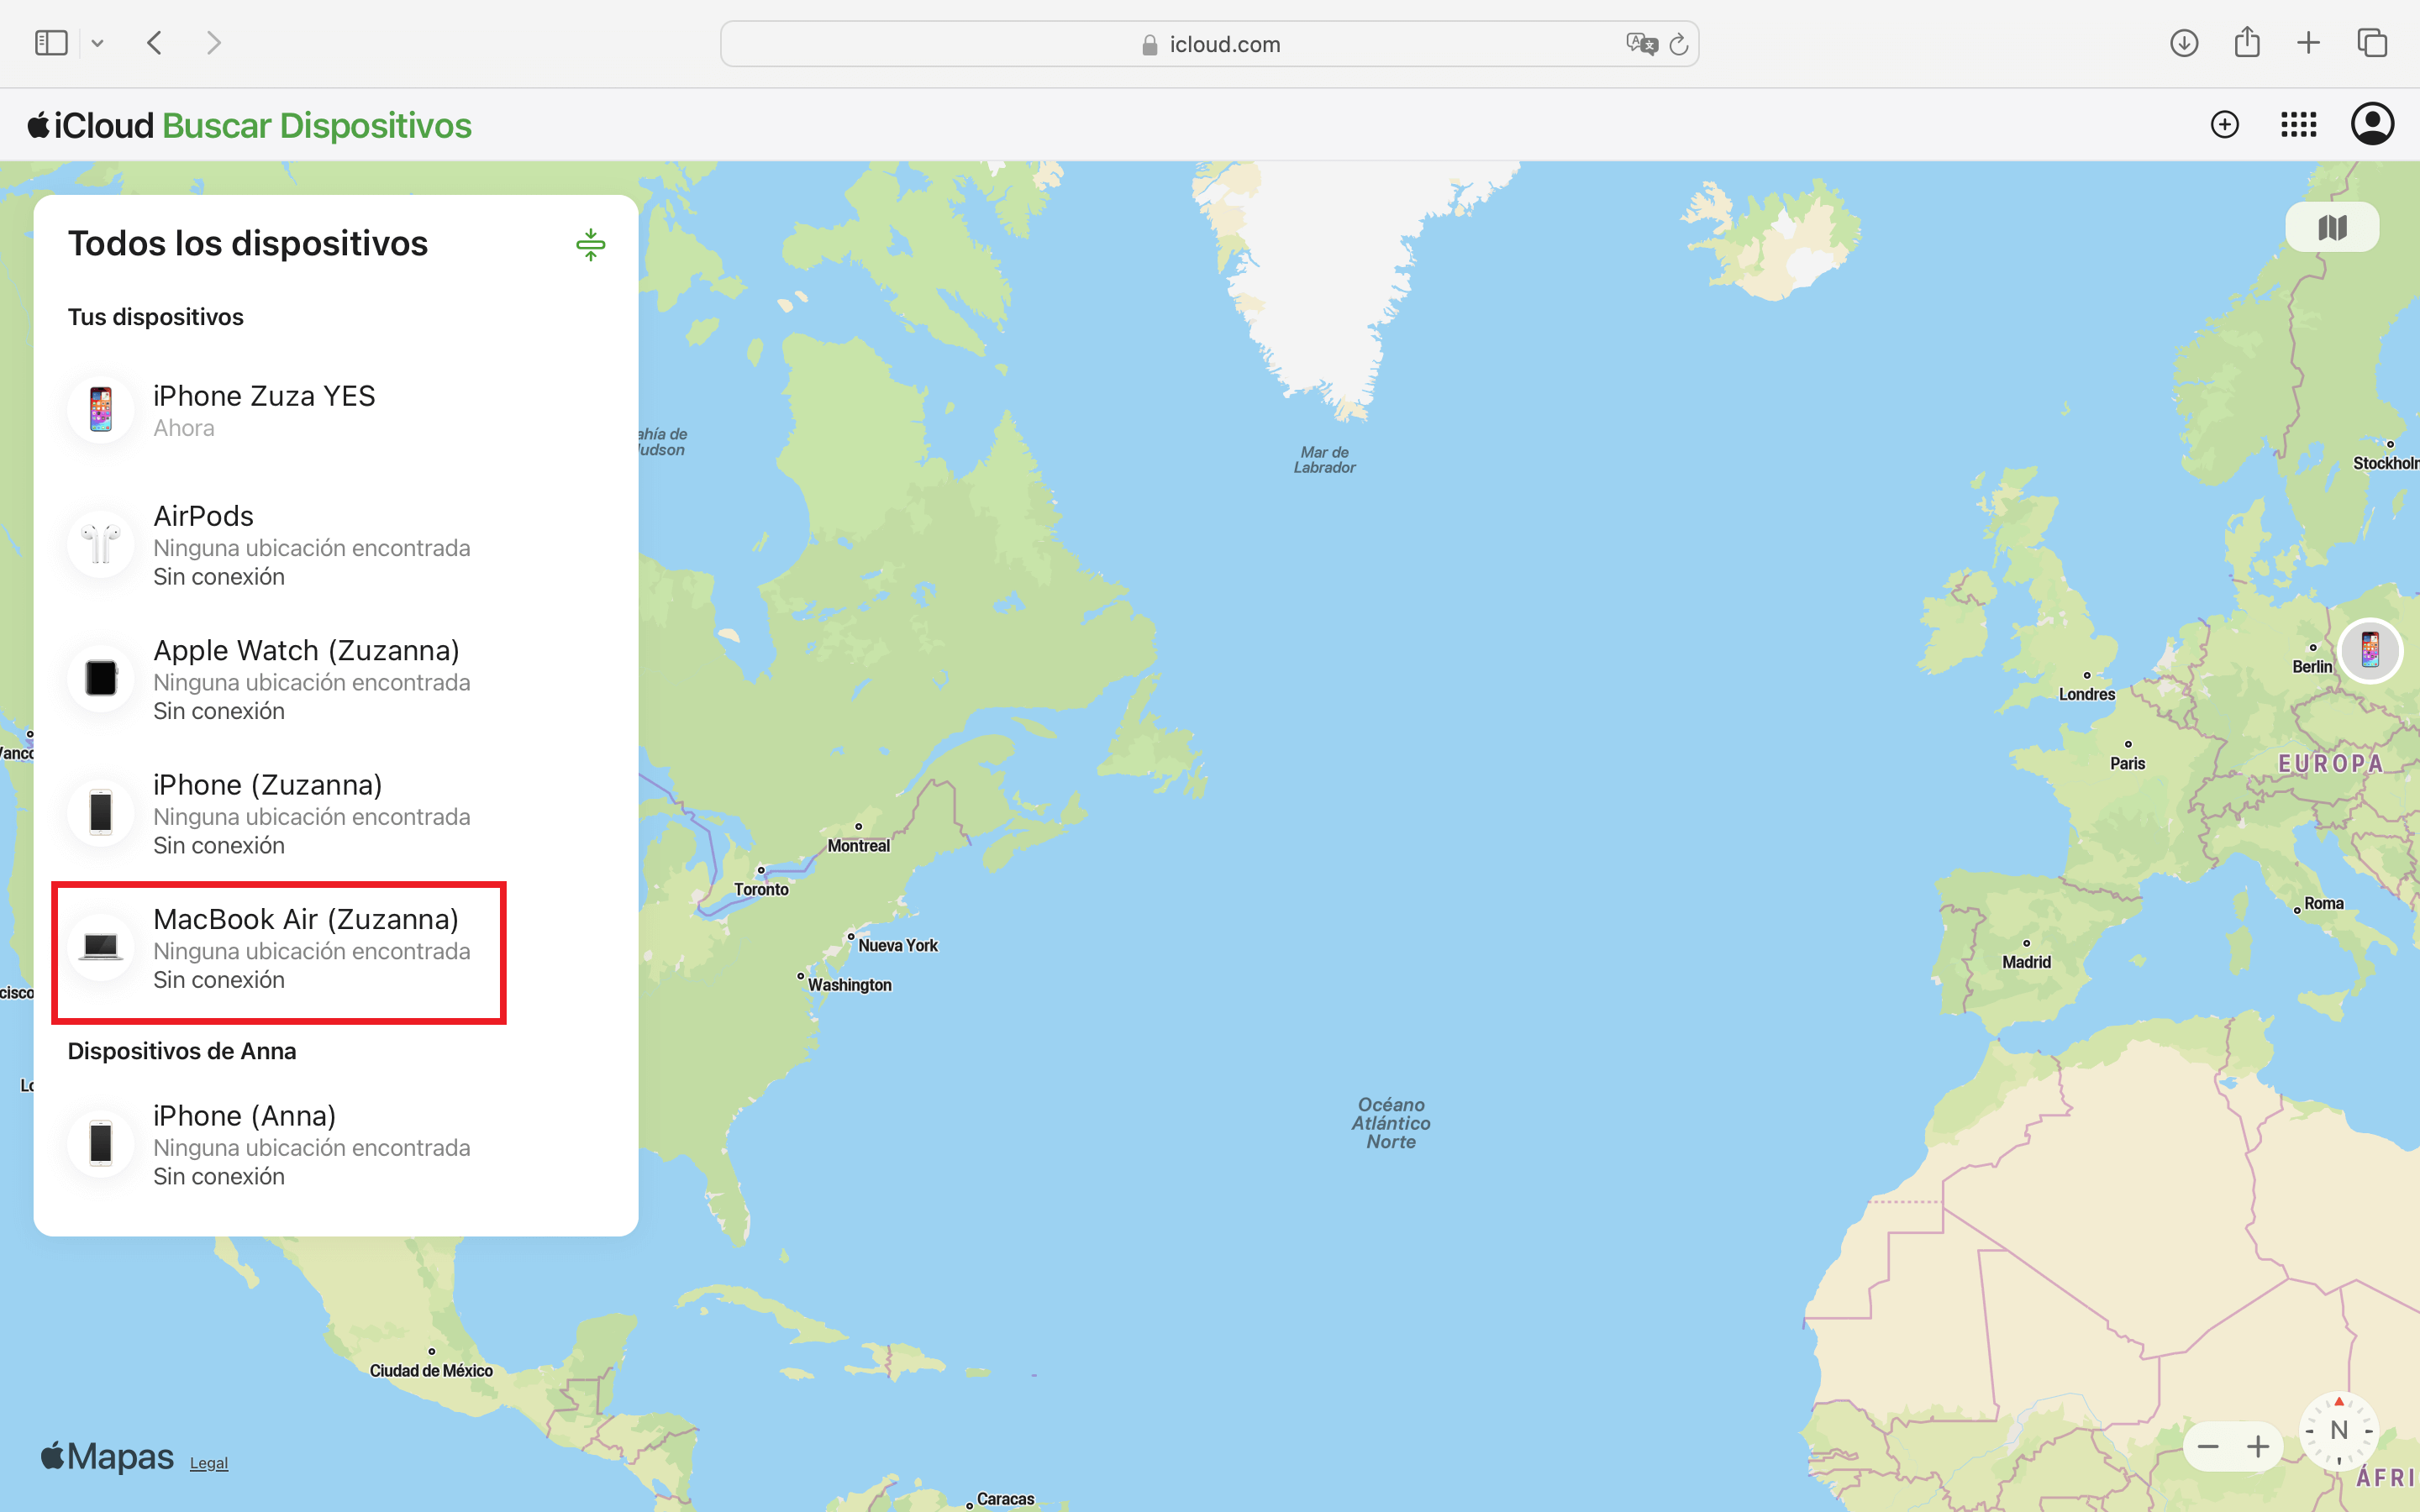Click the Toronto map label
This screenshot has width=2420, height=1512.
click(761, 889)
